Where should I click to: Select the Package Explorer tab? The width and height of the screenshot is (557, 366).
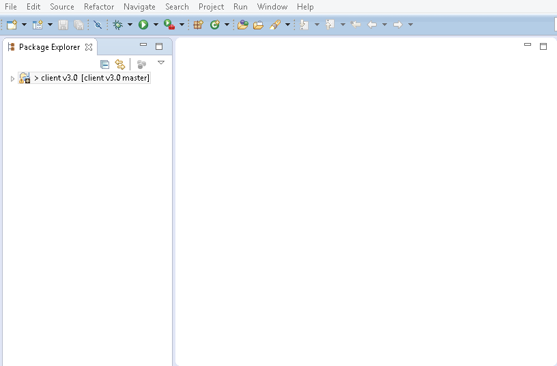49,47
